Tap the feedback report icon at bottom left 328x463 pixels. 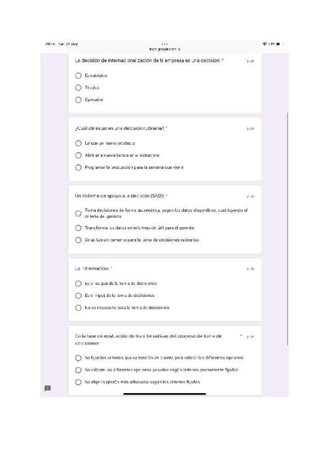pyautogui.click(x=48, y=388)
